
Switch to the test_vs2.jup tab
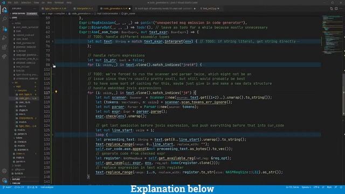[210, 9]
